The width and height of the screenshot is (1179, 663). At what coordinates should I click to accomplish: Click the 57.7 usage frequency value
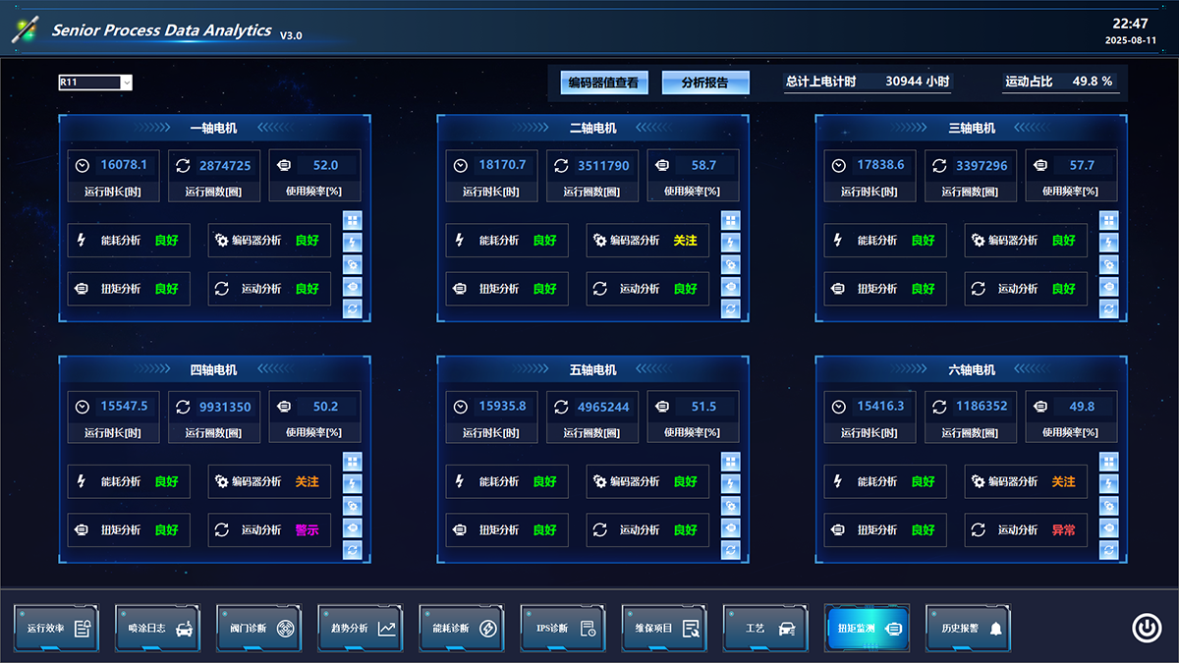point(1082,166)
